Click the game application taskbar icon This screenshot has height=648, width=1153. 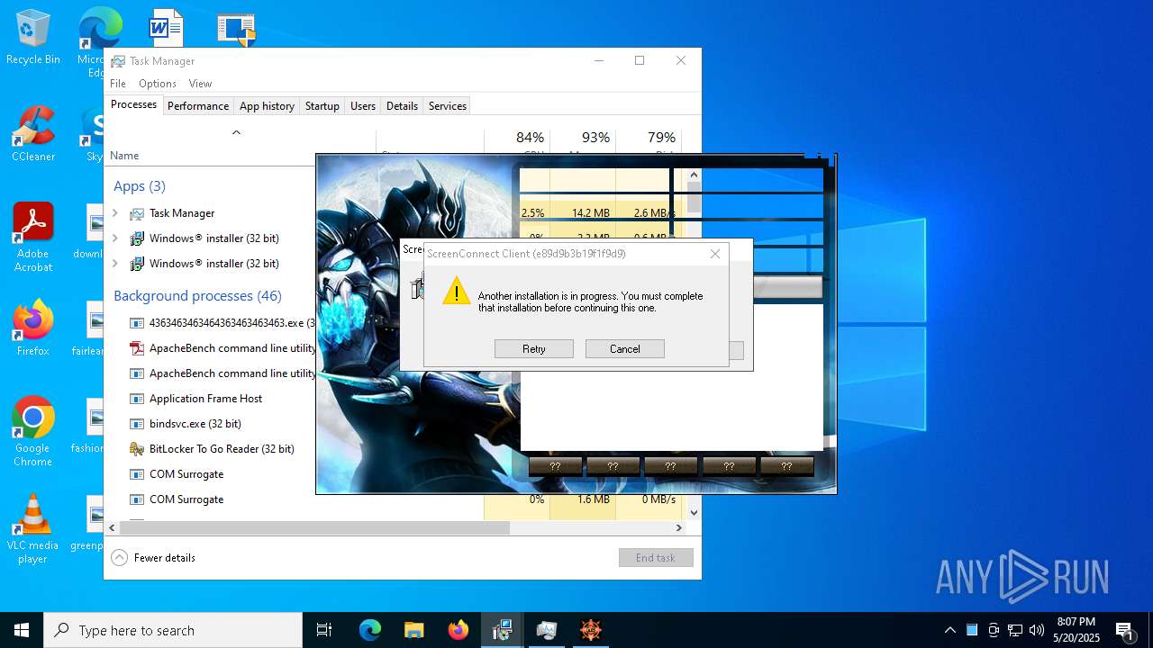[590, 630]
